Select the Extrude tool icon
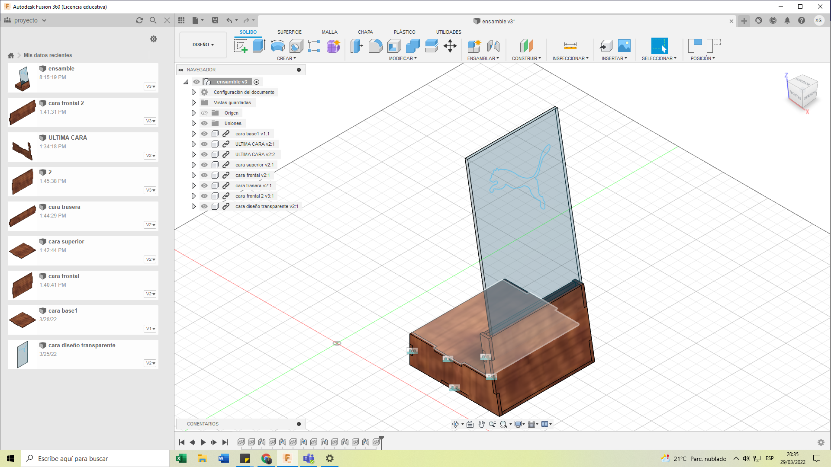The width and height of the screenshot is (831, 467). (259, 46)
